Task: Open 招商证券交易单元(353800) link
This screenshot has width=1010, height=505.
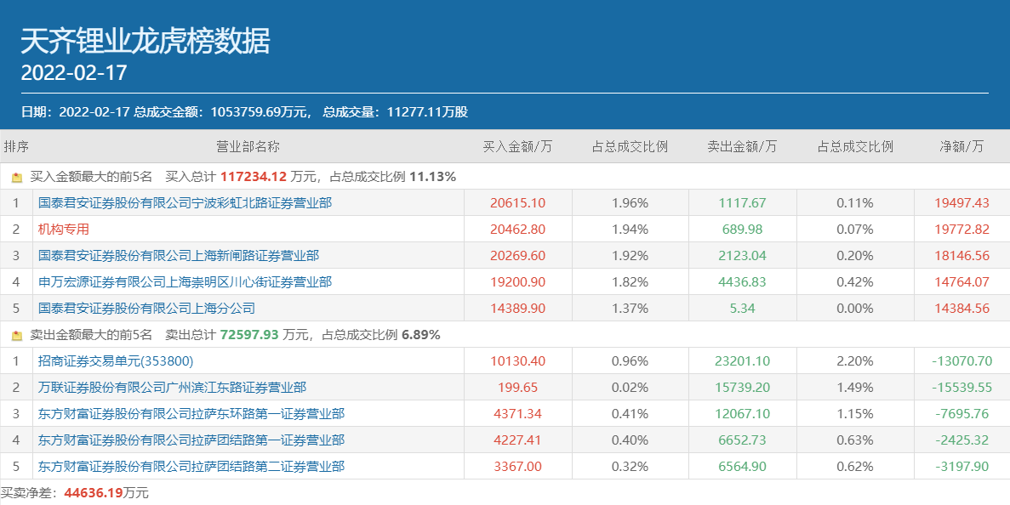Action: click(116, 361)
